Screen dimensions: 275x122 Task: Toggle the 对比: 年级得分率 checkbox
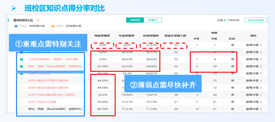click(x=16, y=26)
